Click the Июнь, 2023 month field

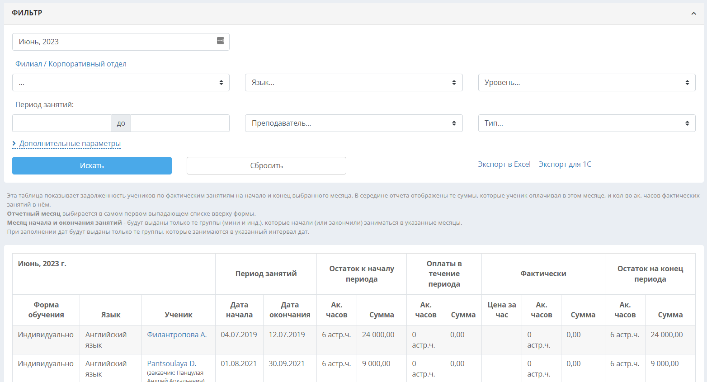pyautogui.click(x=121, y=42)
